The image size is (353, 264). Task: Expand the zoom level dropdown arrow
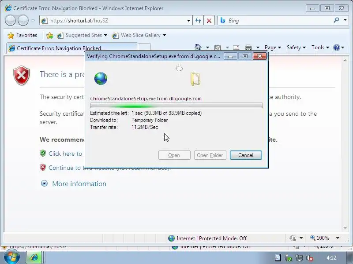point(338,238)
